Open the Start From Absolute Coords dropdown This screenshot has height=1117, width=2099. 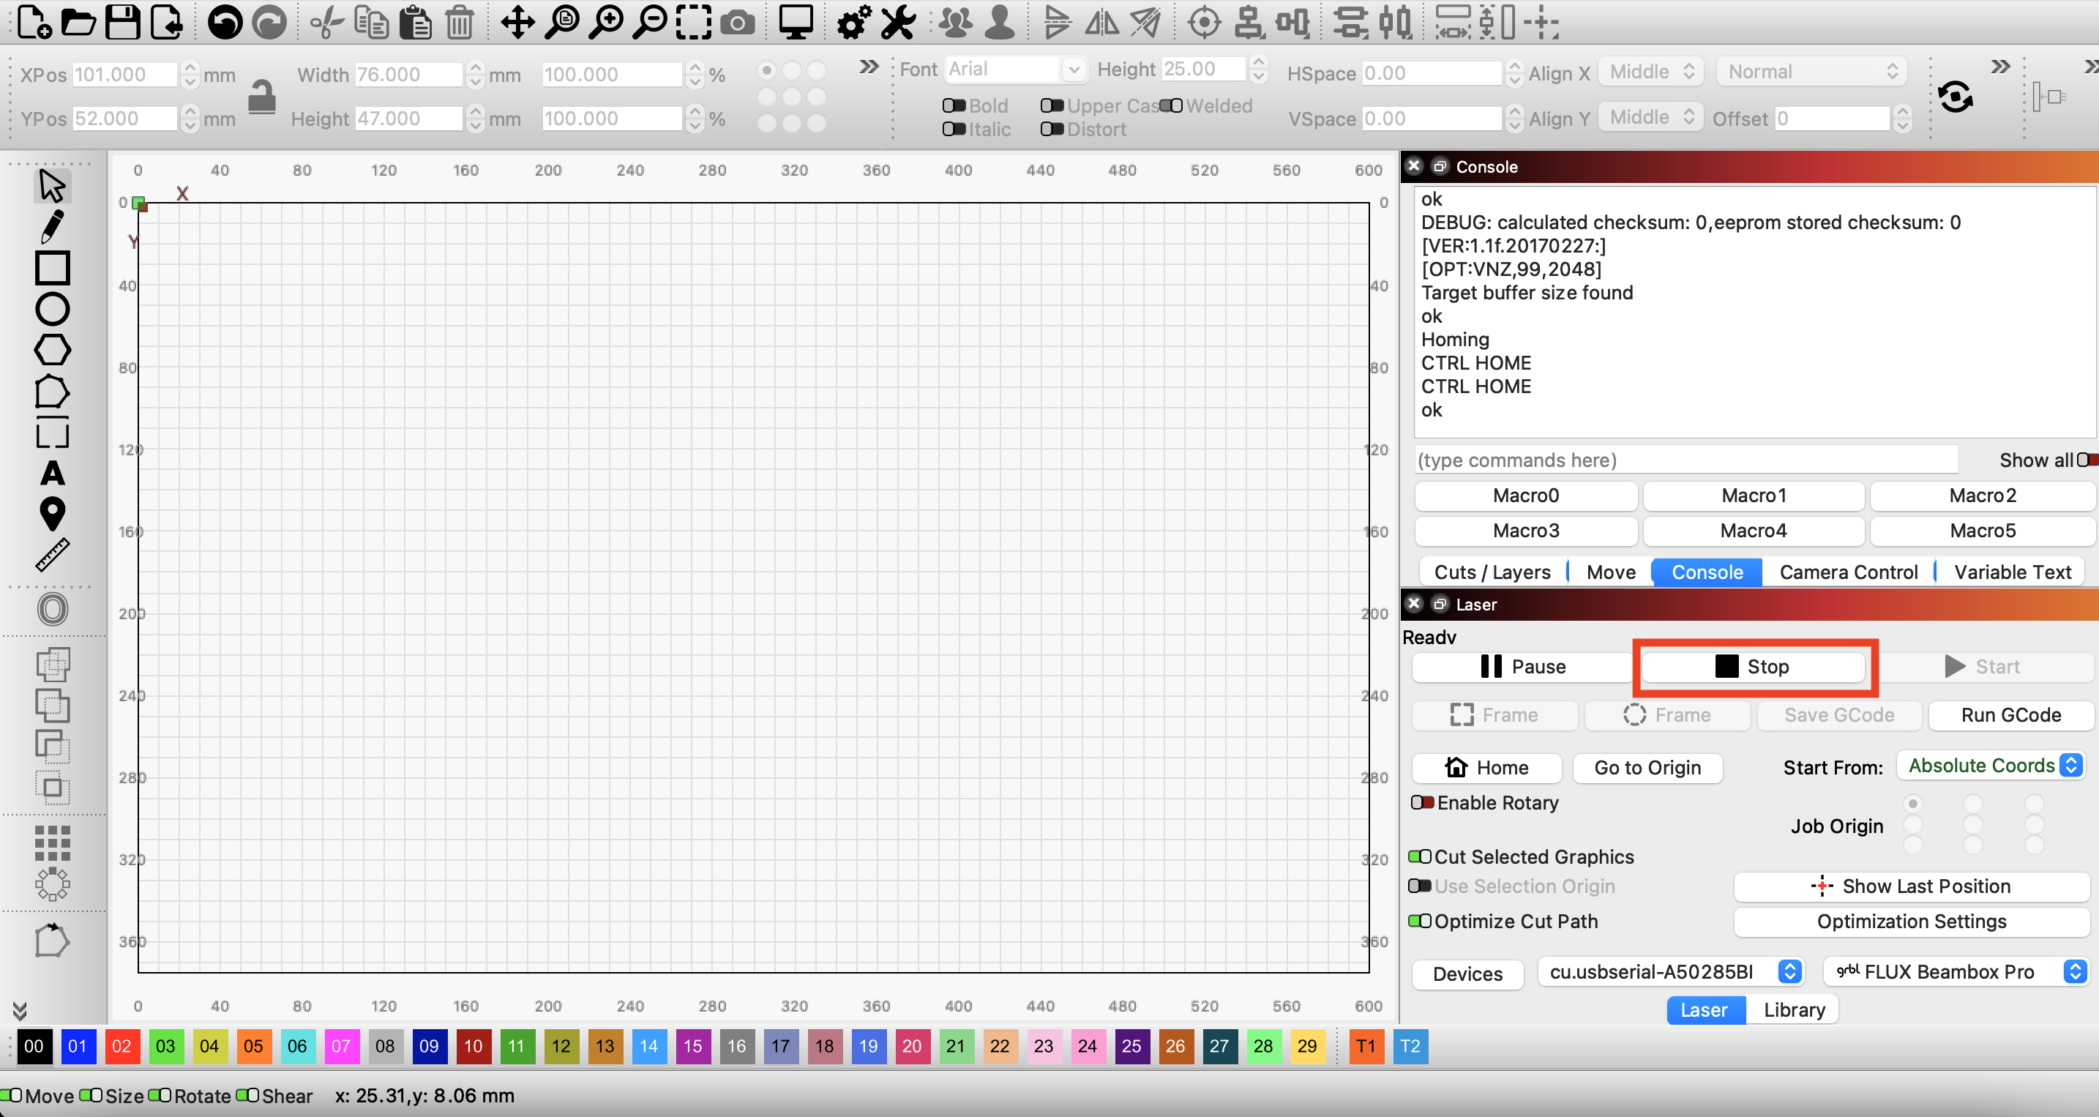click(1991, 766)
